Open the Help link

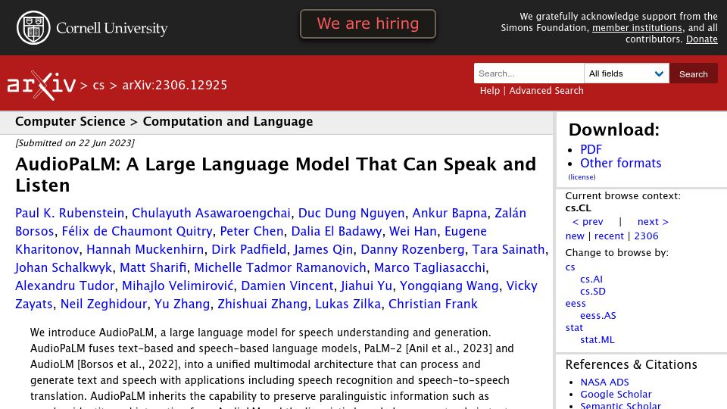pyautogui.click(x=490, y=90)
